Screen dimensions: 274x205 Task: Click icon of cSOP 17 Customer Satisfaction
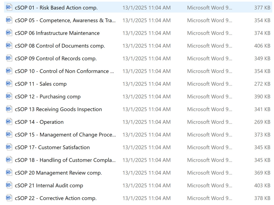pos(9,147)
